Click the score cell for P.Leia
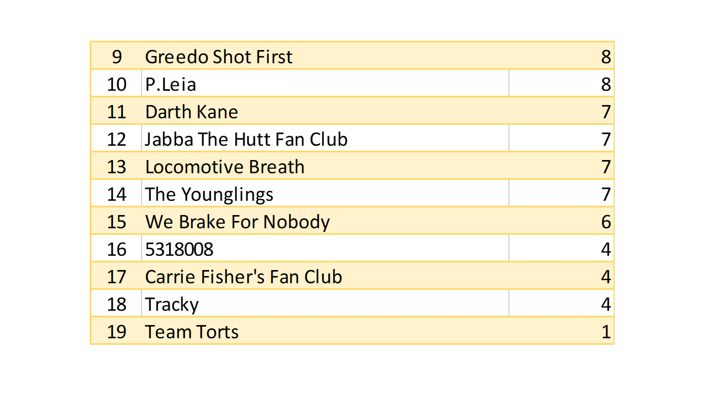705x396 pixels. 606,84
